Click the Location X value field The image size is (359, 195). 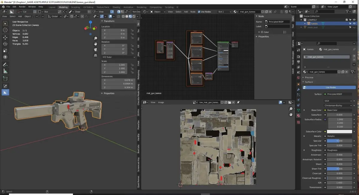114,30
